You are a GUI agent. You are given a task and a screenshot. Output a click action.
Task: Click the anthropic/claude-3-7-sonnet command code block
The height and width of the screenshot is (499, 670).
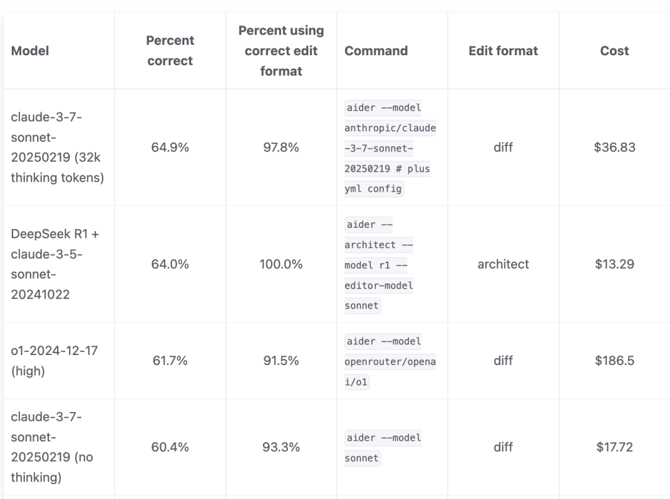pos(390,148)
